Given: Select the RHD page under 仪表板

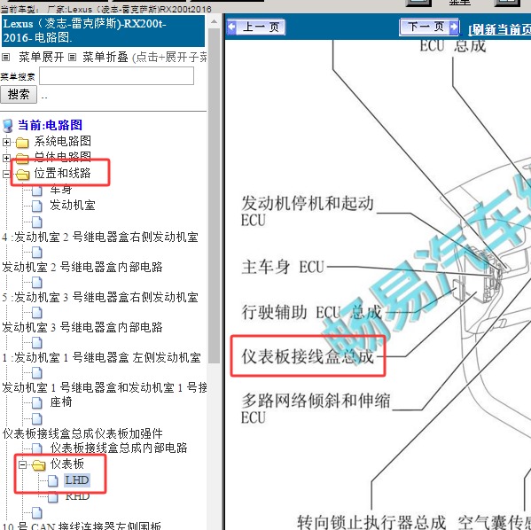Looking at the screenshot, I should tap(77, 496).
